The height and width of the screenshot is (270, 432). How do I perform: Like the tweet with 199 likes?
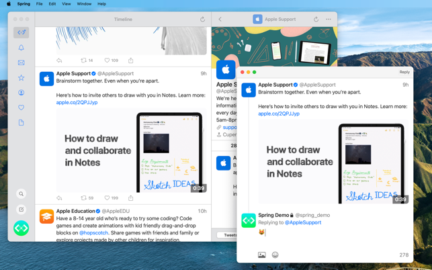[x=112, y=198]
